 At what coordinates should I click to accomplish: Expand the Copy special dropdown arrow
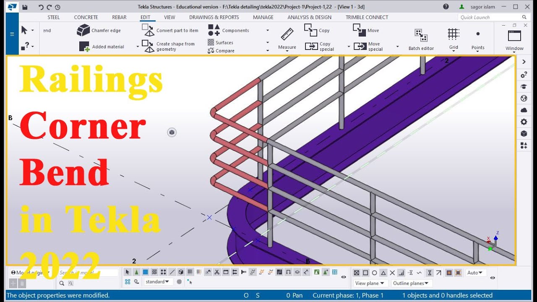click(x=349, y=47)
